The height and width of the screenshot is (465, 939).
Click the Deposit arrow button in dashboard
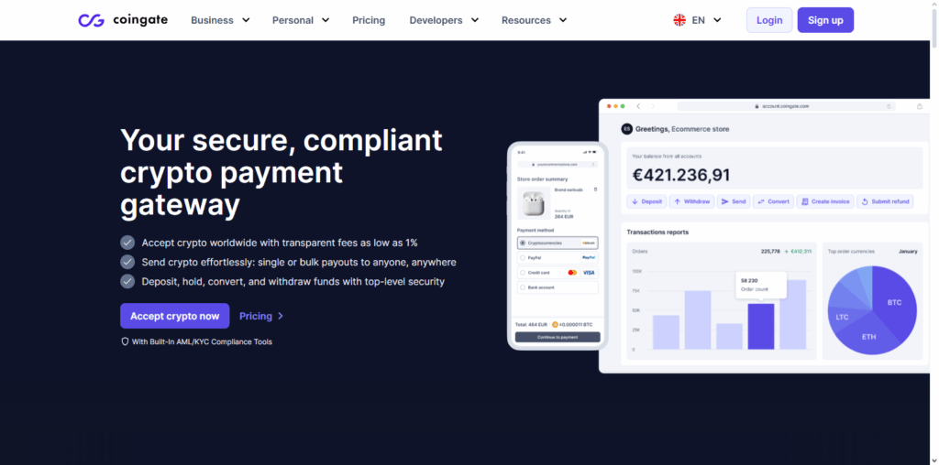[x=646, y=201]
